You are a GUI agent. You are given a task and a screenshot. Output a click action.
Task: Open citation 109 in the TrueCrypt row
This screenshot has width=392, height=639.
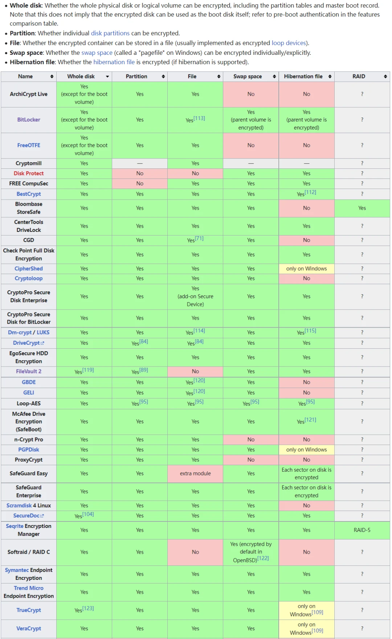click(x=318, y=612)
